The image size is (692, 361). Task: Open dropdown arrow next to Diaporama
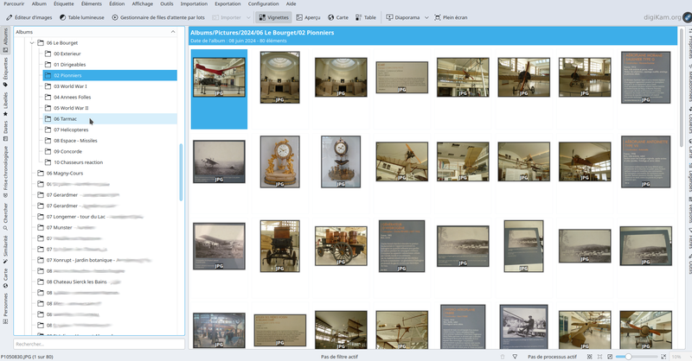427,17
